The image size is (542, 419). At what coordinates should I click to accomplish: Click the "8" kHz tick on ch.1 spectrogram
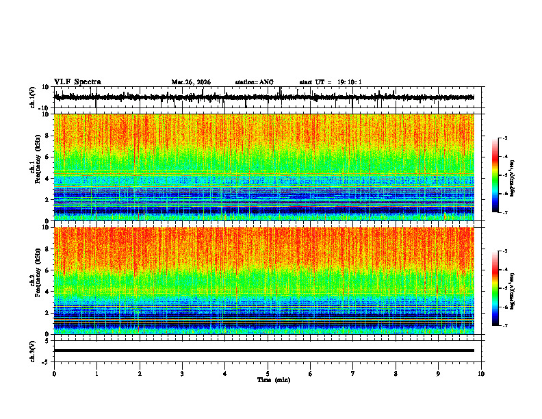click(x=48, y=136)
